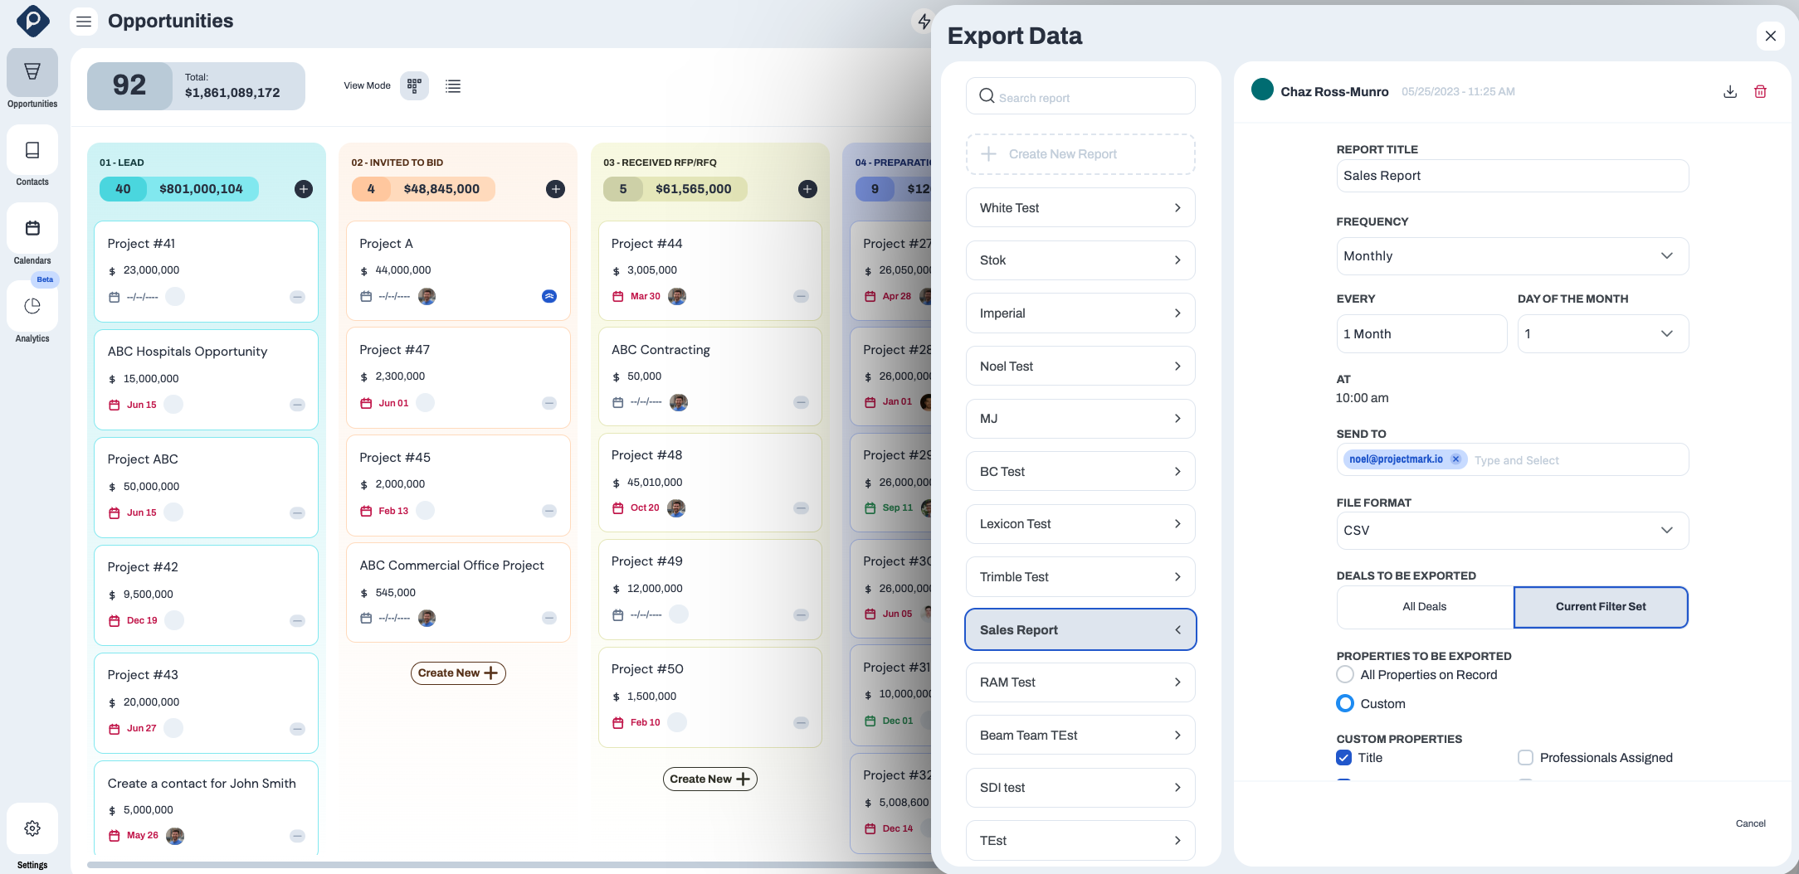Click Cancel in the export panel
Image resolution: width=1799 pixels, height=874 pixels.
click(x=1750, y=823)
